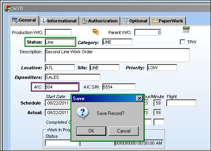Click the Work In Progress Status field
The width and height of the screenshot is (211, 151).
coord(62,143)
